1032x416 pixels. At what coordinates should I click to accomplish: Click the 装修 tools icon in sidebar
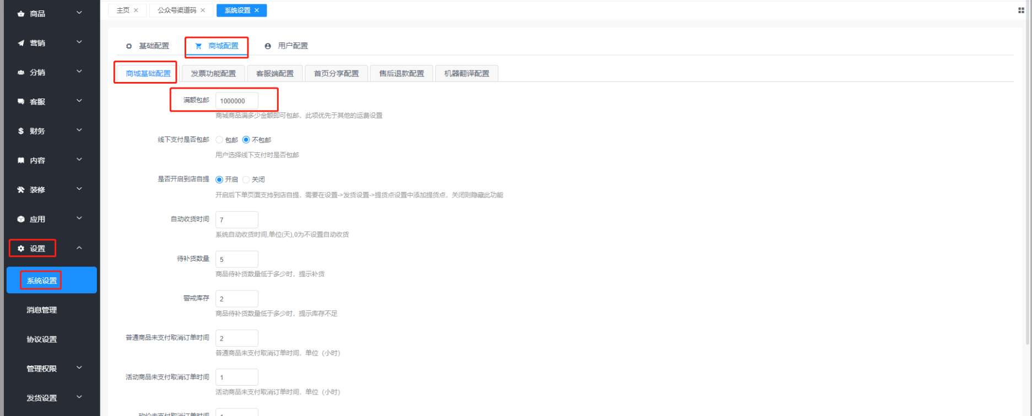coord(21,190)
